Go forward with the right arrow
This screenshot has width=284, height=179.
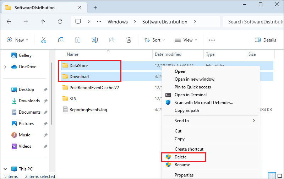coord(26,22)
